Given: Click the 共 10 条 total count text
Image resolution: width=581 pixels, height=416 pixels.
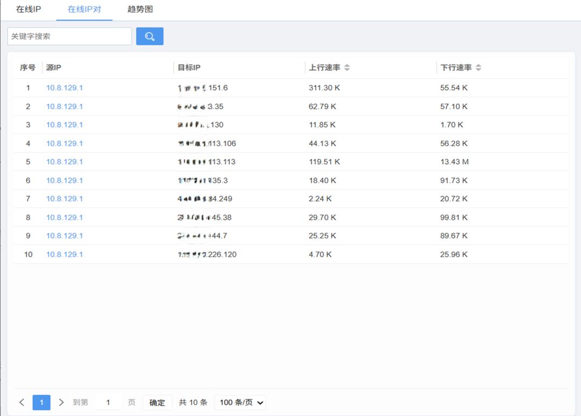Looking at the screenshot, I should point(193,403).
